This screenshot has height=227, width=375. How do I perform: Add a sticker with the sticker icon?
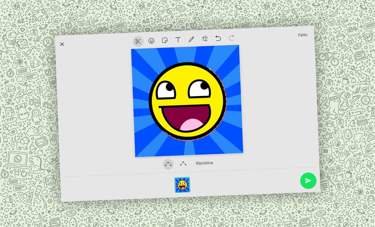[x=165, y=40]
